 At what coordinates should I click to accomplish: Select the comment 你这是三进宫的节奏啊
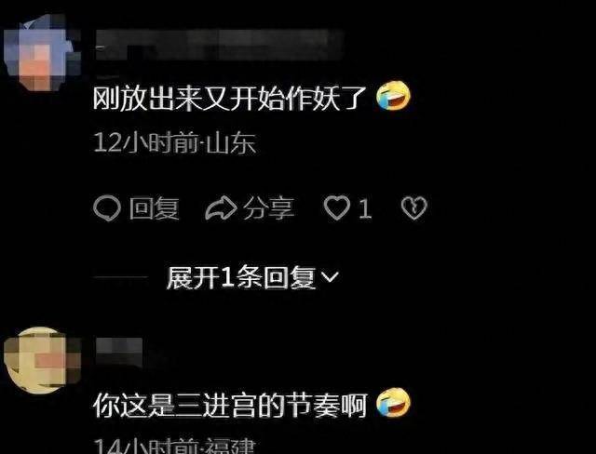pos(230,406)
